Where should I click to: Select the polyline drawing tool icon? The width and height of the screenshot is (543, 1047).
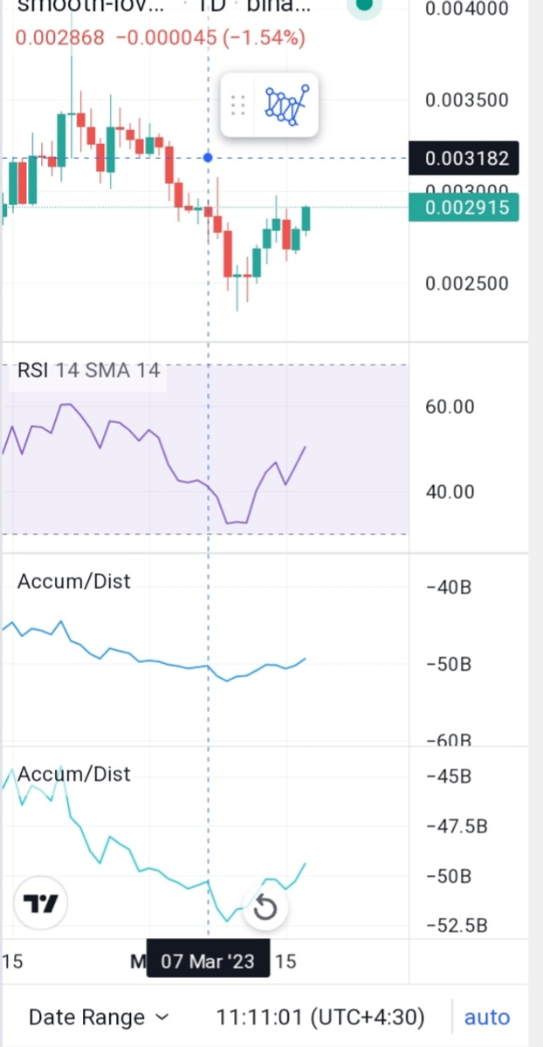point(288,106)
